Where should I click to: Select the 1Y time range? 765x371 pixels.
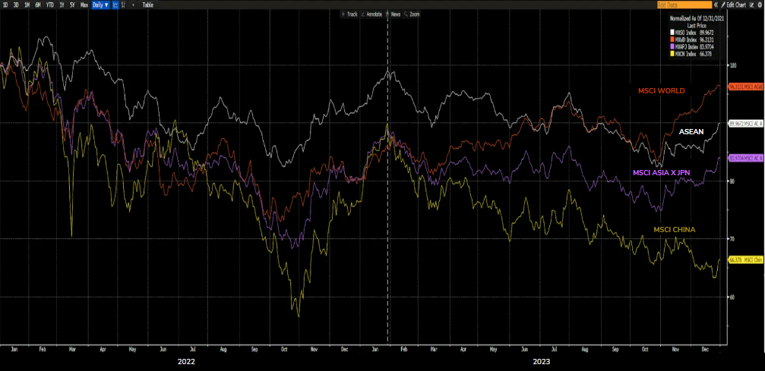coord(62,5)
